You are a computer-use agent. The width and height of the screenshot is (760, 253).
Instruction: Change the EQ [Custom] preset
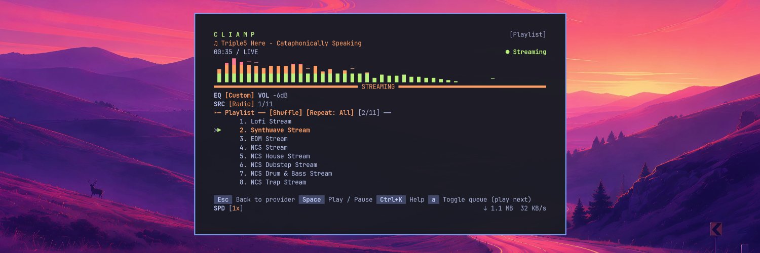coord(240,95)
